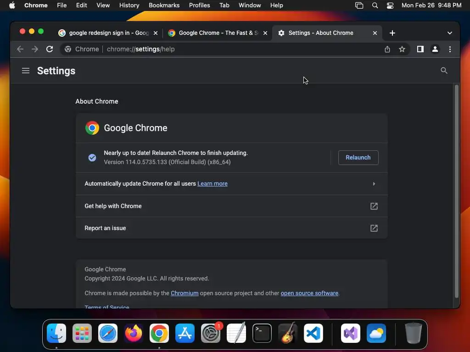
Task: Open Visual Studio Code from the dock
Action: pyautogui.click(x=313, y=333)
